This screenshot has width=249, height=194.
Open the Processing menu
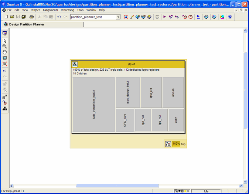tap(67, 10)
